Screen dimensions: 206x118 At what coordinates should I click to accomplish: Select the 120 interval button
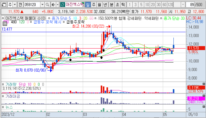click(170, 5)
